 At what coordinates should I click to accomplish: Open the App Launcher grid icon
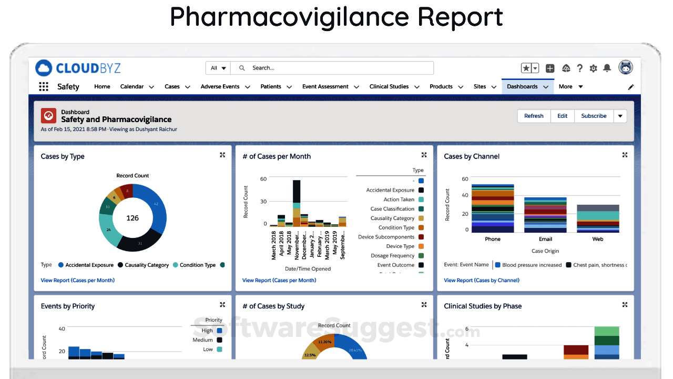point(44,87)
